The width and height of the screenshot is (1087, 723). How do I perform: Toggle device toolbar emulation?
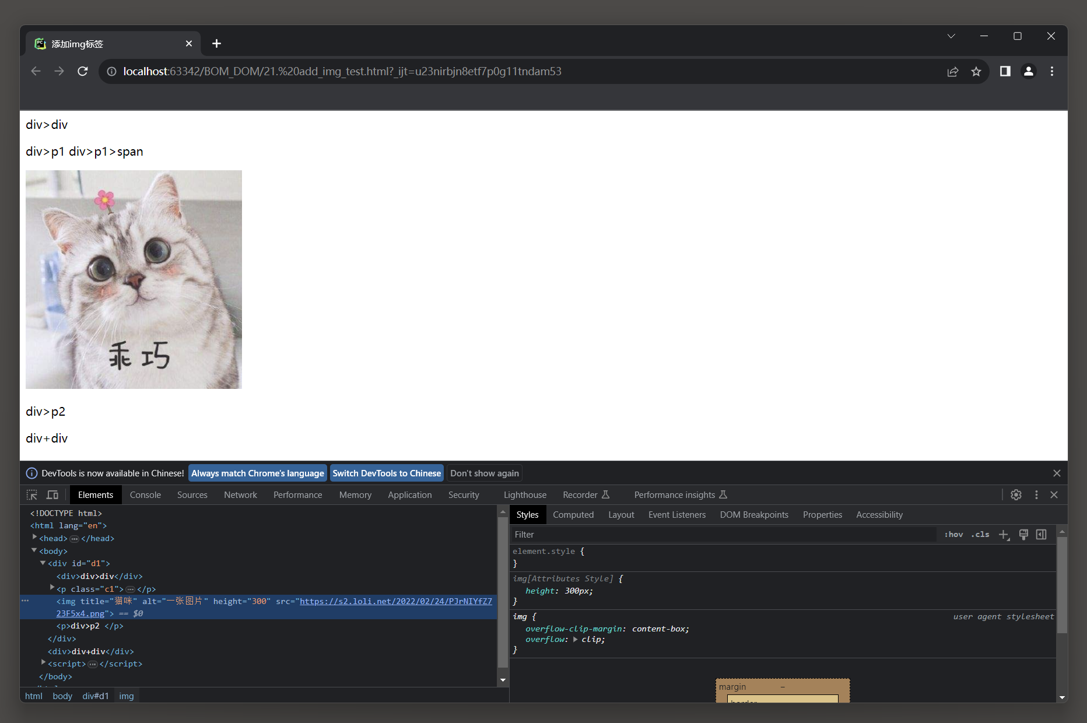click(52, 495)
